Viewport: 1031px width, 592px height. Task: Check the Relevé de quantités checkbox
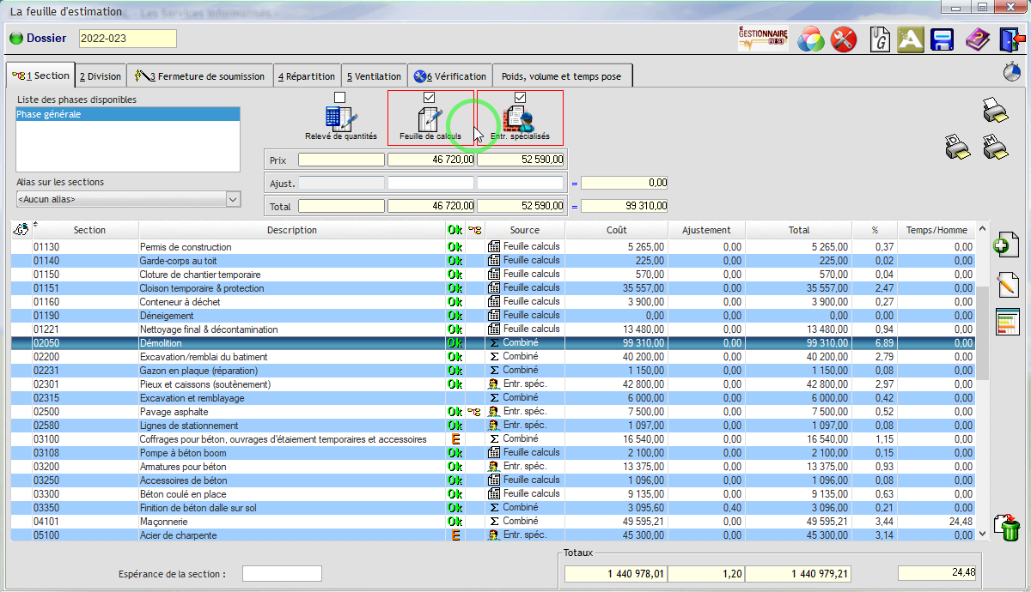click(x=339, y=98)
